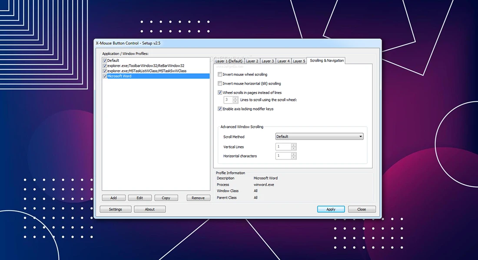Decrease Vertical Lines spinner value
The width and height of the screenshot is (478, 260).
click(294, 149)
